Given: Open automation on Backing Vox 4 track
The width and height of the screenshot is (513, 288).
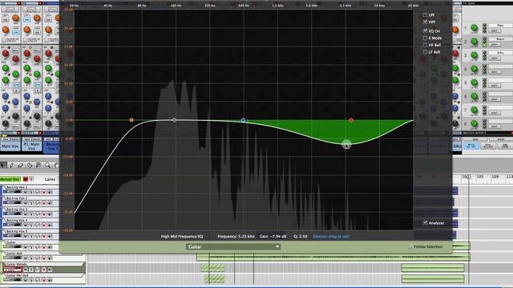Looking at the screenshot, I should 38,226.
